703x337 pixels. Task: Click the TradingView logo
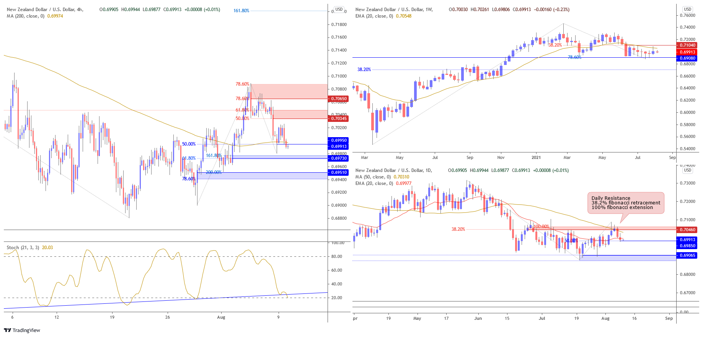[x=22, y=330]
